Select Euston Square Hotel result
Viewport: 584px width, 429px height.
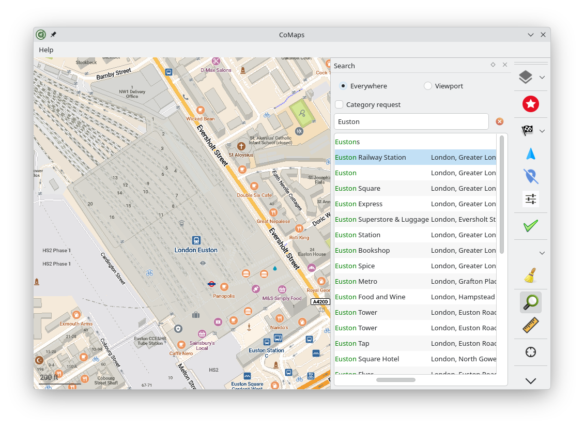(416, 359)
